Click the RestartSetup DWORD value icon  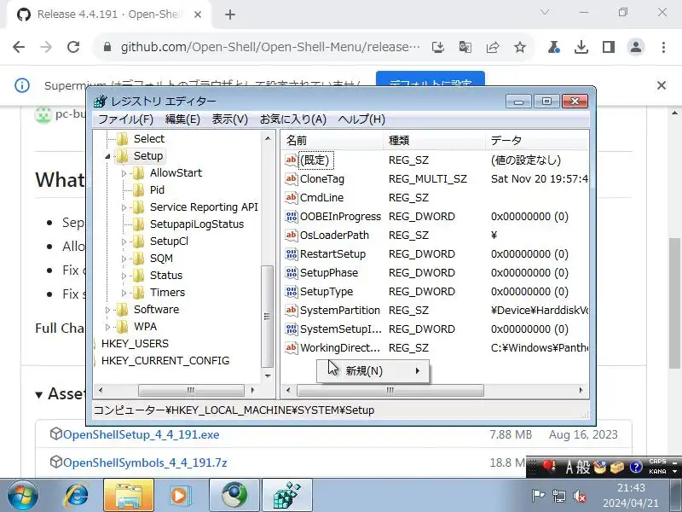tap(291, 253)
